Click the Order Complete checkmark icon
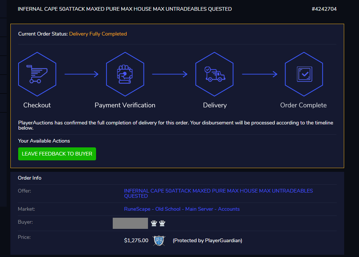 coord(304,74)
